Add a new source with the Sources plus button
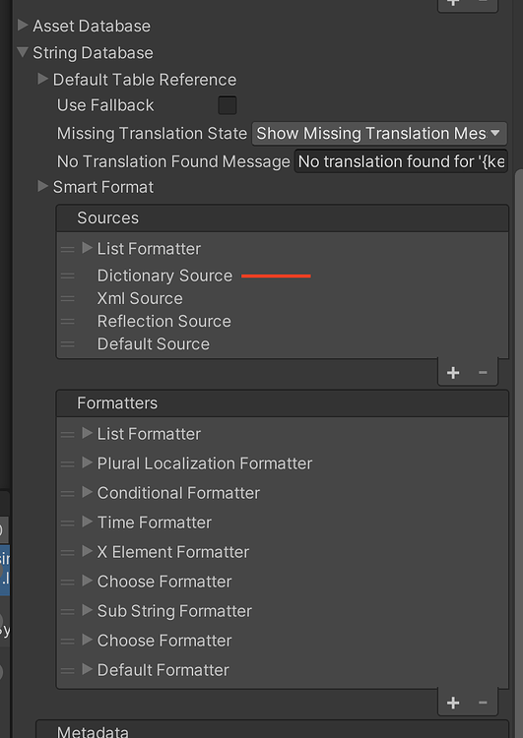 [453, 373]
